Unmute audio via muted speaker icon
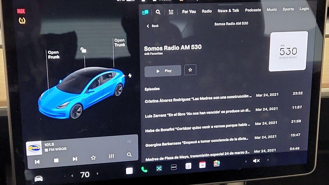Image resolution: width=329 pixels, height=185 pixels. pos(256,161)
